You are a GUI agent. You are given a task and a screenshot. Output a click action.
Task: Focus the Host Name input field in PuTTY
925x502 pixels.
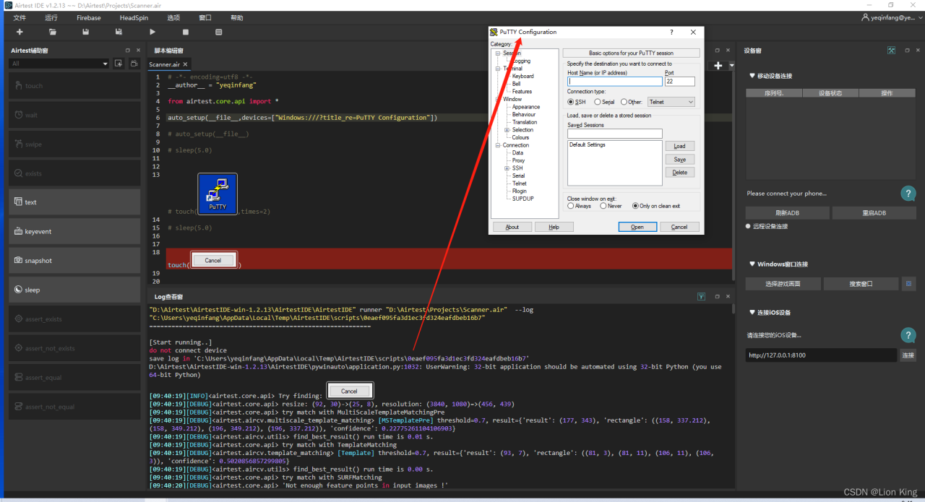(x=615, y=82)
